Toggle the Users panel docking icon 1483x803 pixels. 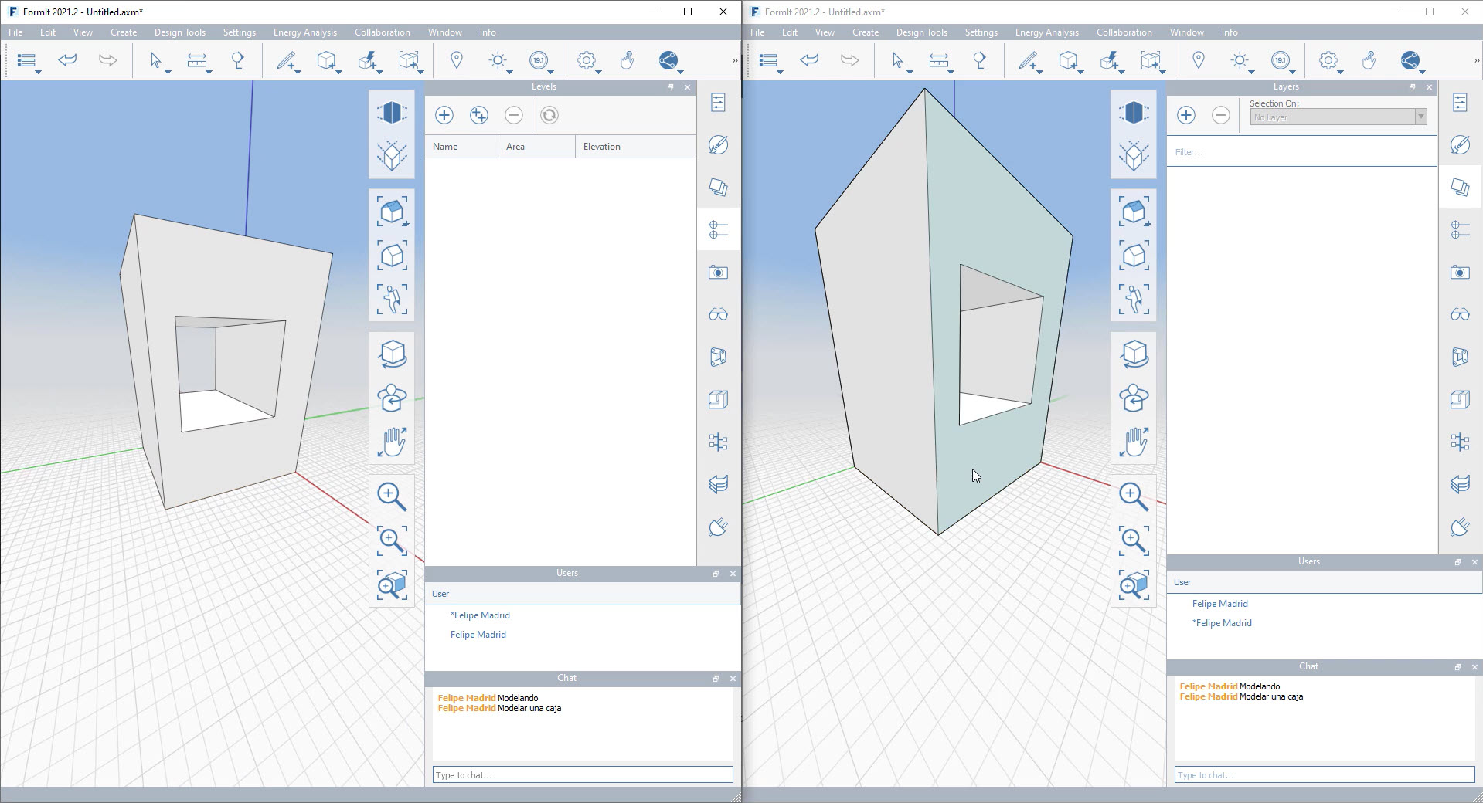[x=716, y=574]
